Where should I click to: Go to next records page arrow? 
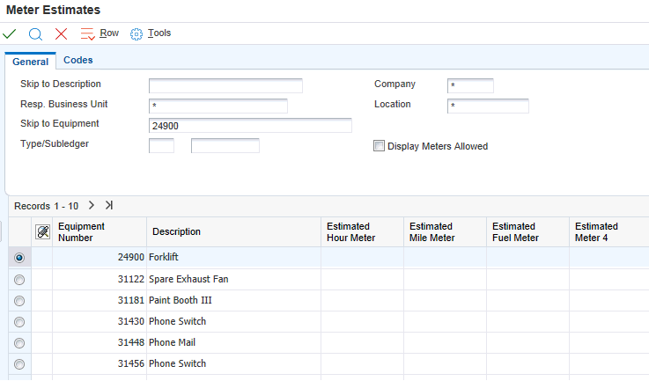(91, 205)
